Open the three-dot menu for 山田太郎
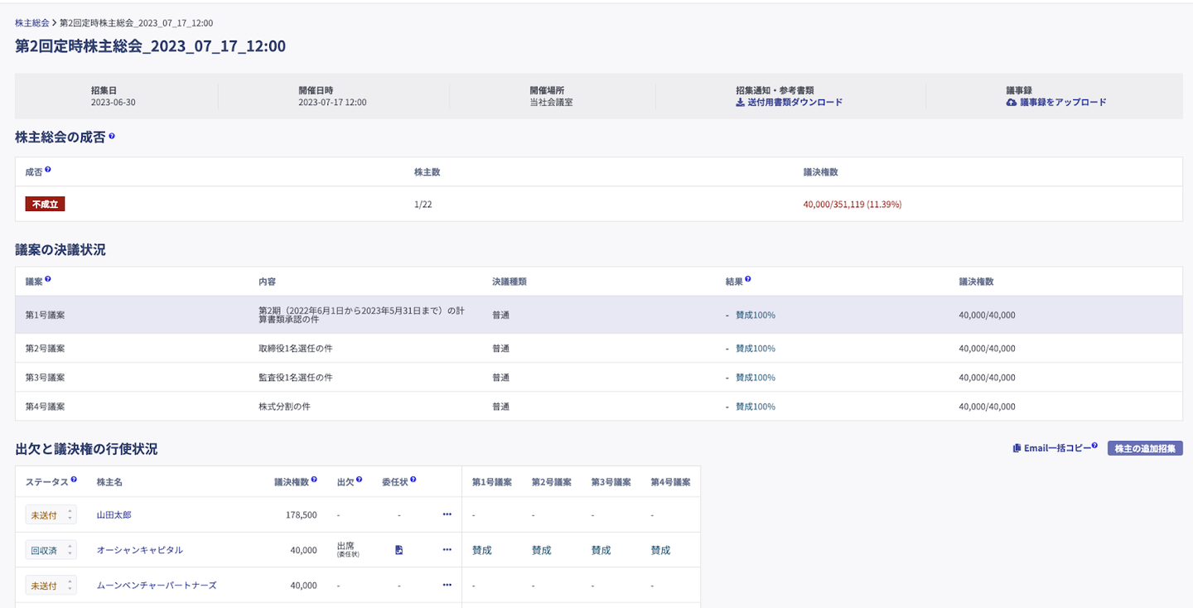The width and height of the screenshot is (1193, 608). 447,514
